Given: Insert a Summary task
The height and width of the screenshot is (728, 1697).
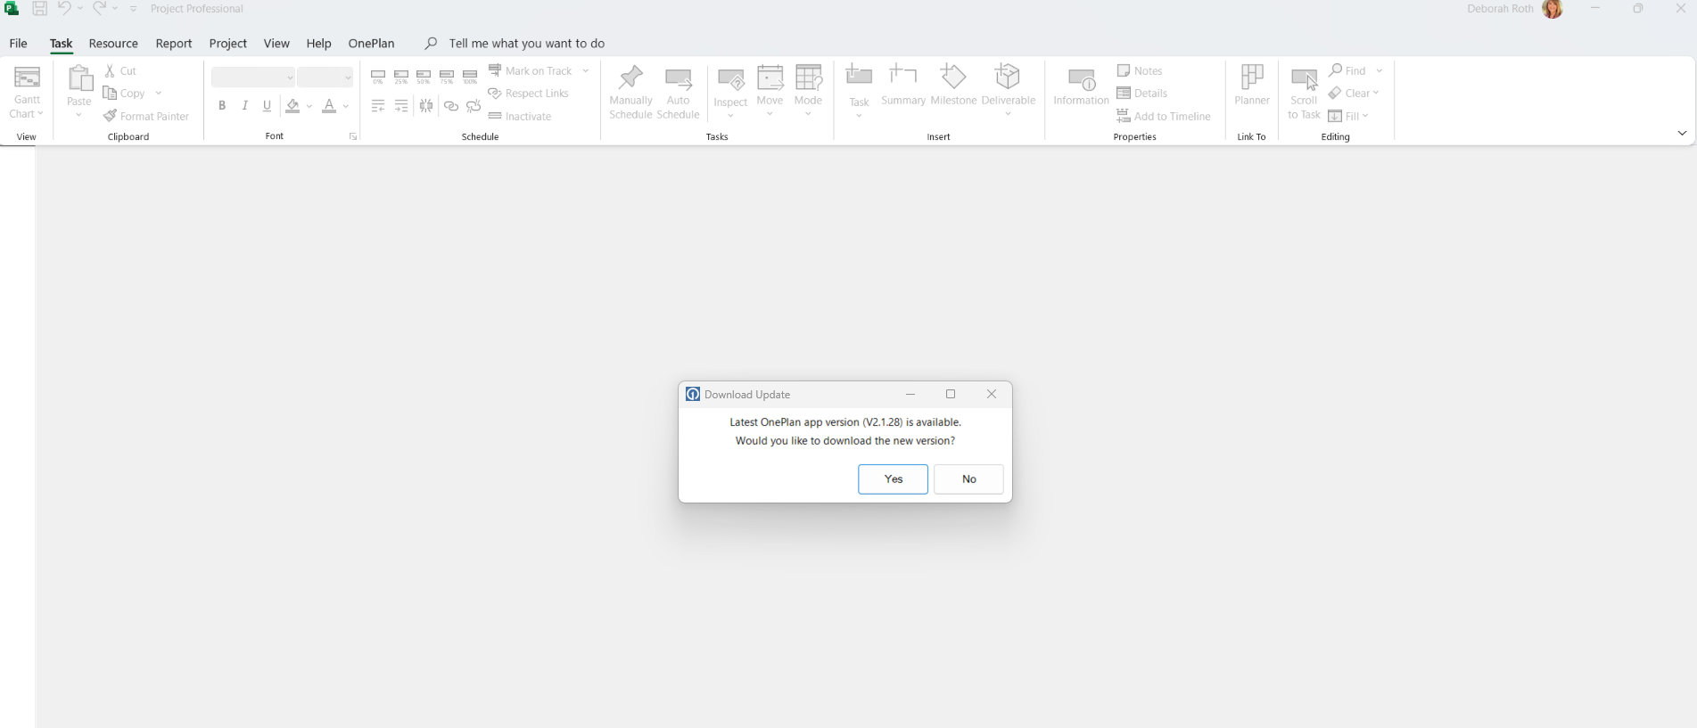Looking at the screenshot, I should point(903,86).
